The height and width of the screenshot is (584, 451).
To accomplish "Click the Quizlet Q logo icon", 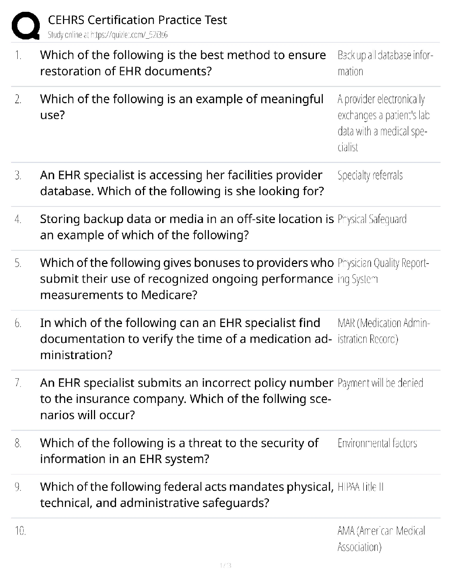I will [26, 26].
